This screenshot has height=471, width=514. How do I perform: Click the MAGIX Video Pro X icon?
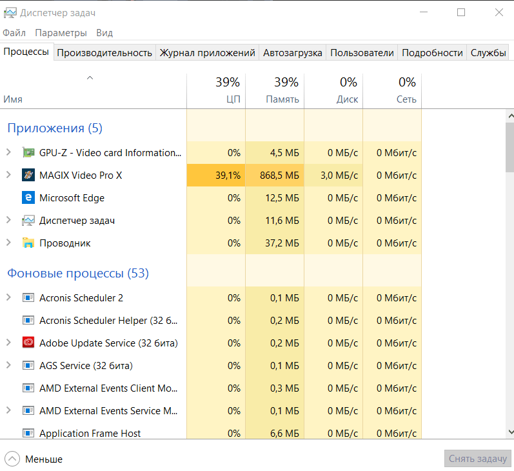(x=28, y=175)
